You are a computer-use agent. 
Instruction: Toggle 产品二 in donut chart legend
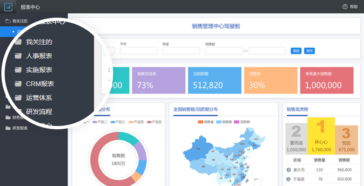click(100, 122)
